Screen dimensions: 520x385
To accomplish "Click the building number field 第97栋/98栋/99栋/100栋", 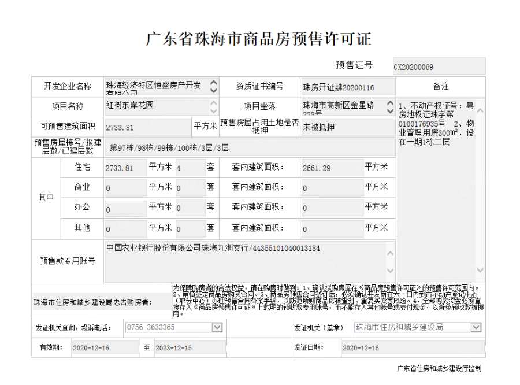I will tap(250, 147).
